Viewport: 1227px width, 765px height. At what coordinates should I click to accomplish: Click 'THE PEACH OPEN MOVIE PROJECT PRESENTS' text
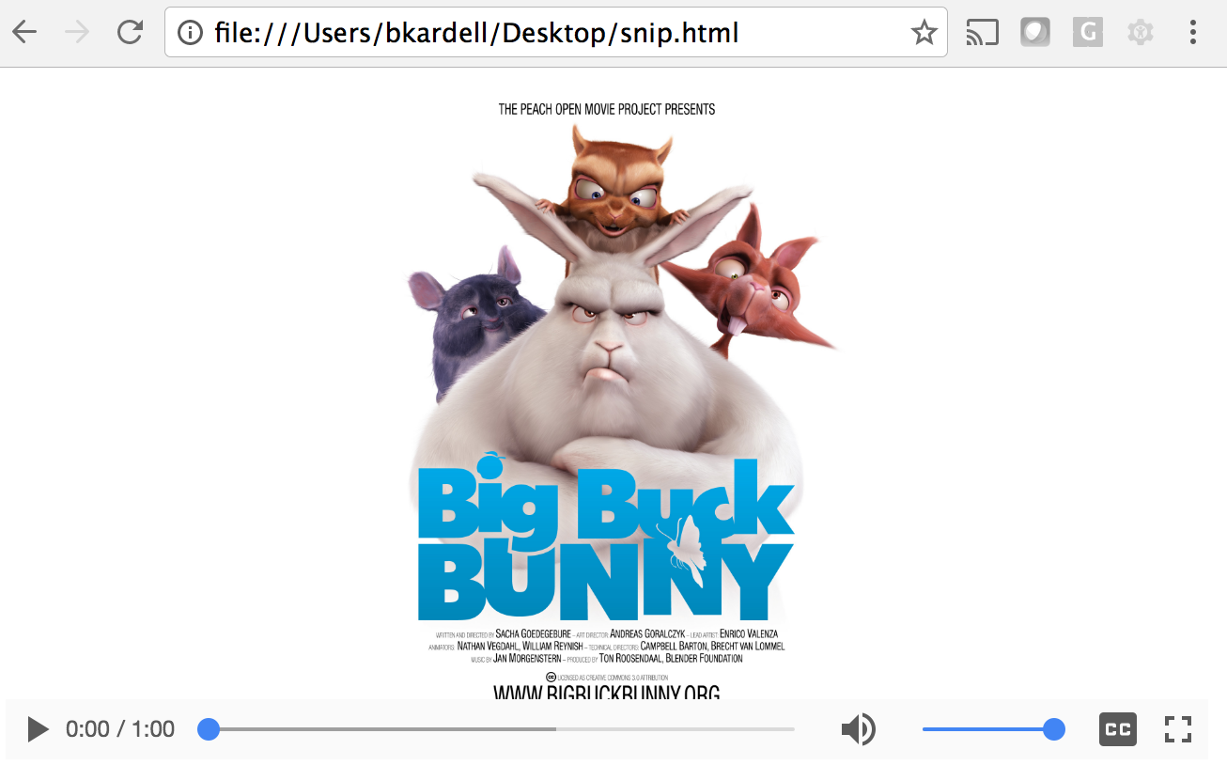(607, 109)
